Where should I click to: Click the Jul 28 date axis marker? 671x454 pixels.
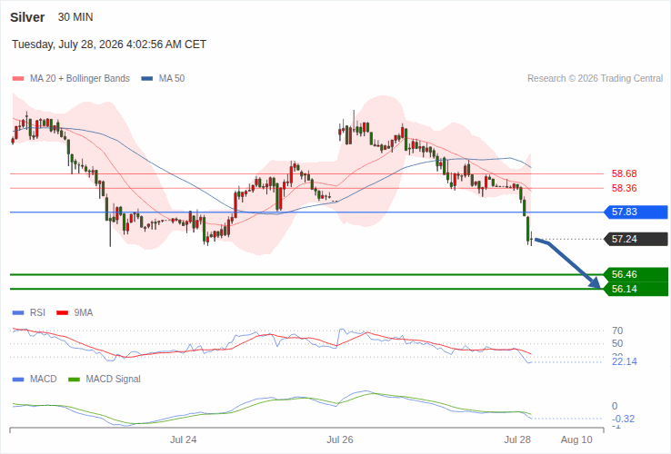[x=517, y=439]
